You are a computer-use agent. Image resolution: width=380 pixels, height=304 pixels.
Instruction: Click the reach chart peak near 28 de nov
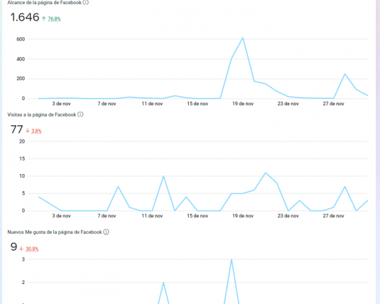[x=345, y=74]
